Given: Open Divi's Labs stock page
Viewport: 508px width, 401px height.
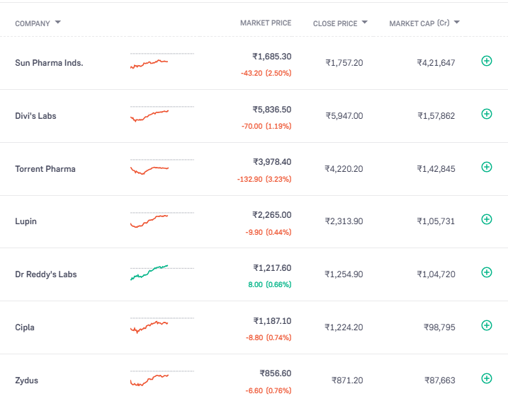Looking at the screenshot, I should (35, 116).
